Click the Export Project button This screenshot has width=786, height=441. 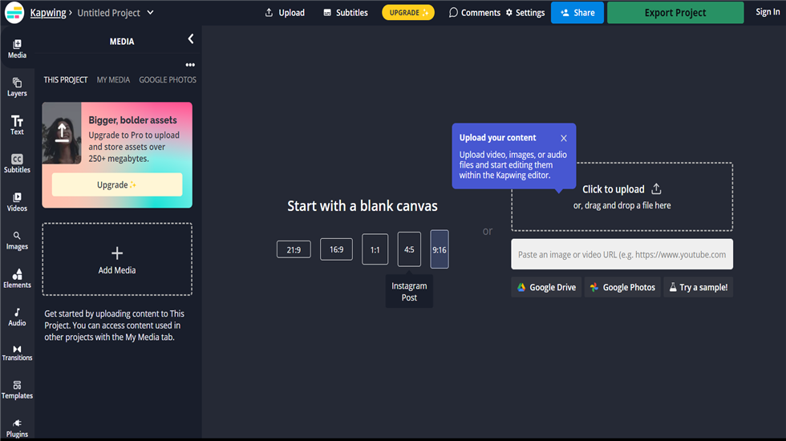(x=675, y=13)
